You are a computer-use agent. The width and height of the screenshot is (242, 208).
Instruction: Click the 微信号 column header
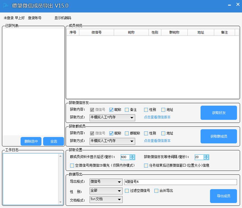(x=97, y=32)
